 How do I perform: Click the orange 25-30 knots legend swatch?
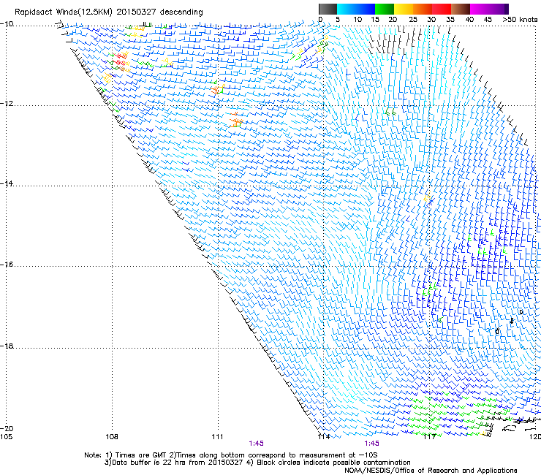click(423, 9)
